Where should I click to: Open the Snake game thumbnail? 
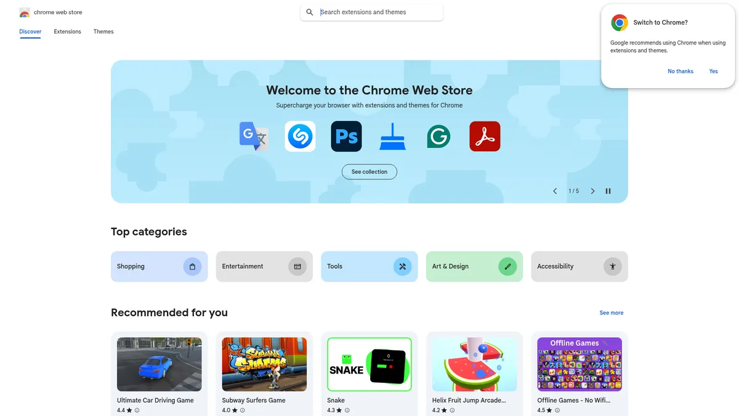coord(369,364)
